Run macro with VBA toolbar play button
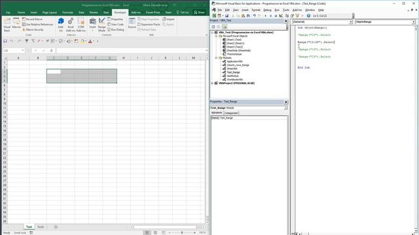The image size is (419, 235). 265,16
